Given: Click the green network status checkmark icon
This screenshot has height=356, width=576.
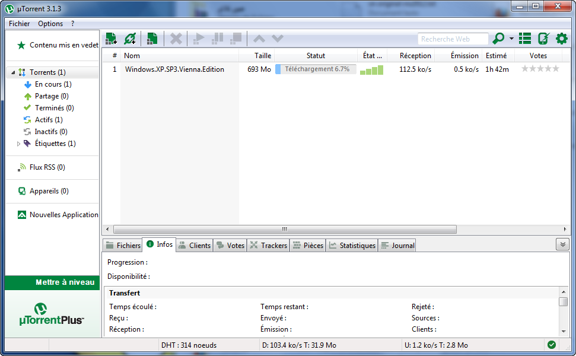Looking at the screenshot, I should click(552, 345).
